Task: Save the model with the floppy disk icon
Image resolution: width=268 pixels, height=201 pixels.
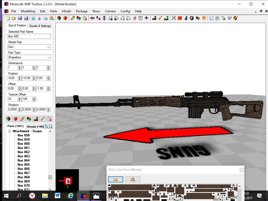Action: (x=20, y=18)
